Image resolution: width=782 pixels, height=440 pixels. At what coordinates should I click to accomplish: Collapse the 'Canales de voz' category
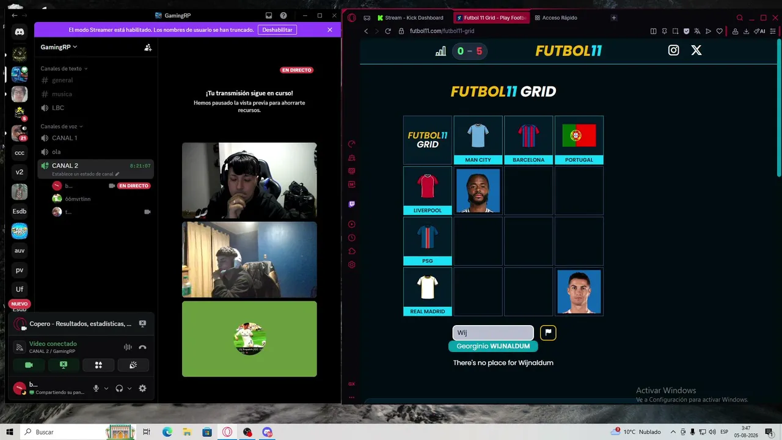pyautogui.click(x=62, y=127)
